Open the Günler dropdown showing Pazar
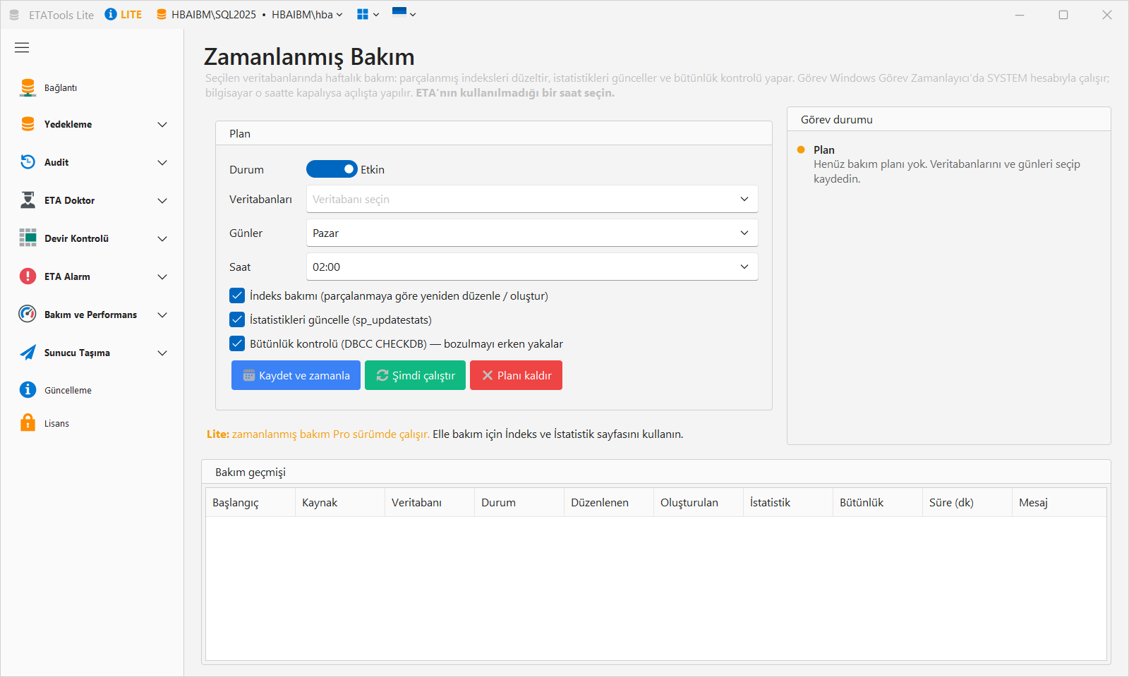Viewport: 1129px width, 677px height. pos(532,233)
